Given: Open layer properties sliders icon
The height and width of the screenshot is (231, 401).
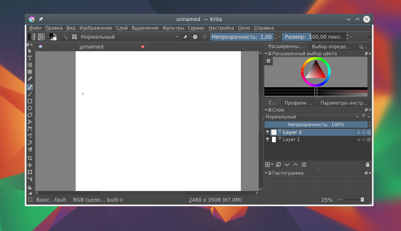Looking at the screenshot, I should click(x=304, y=165).
